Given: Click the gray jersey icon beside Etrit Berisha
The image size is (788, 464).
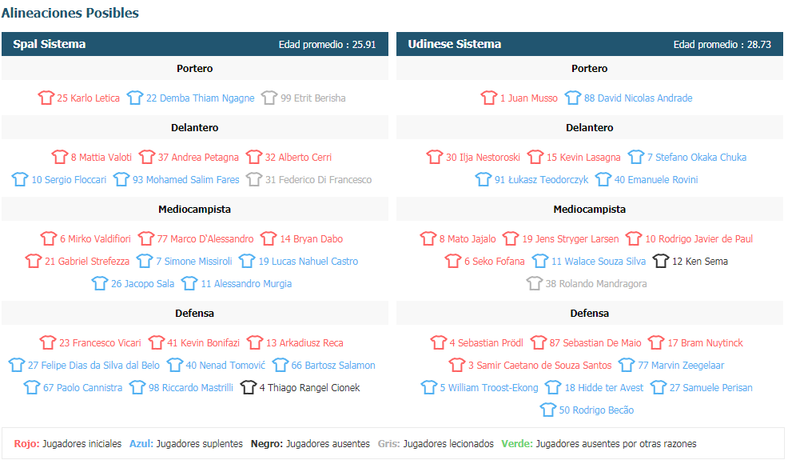Looking at the screenshot, I should [269, 98].
